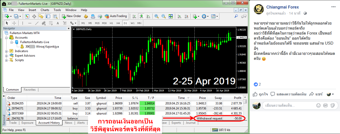Select the Fibonacci retracement tool
The height and width of the screenshot is (134, 340).
click(x=51, y=23)
